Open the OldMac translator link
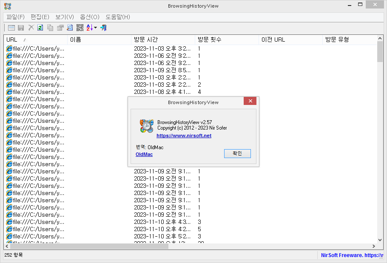 pyautogui.click(x=144, y=154)
